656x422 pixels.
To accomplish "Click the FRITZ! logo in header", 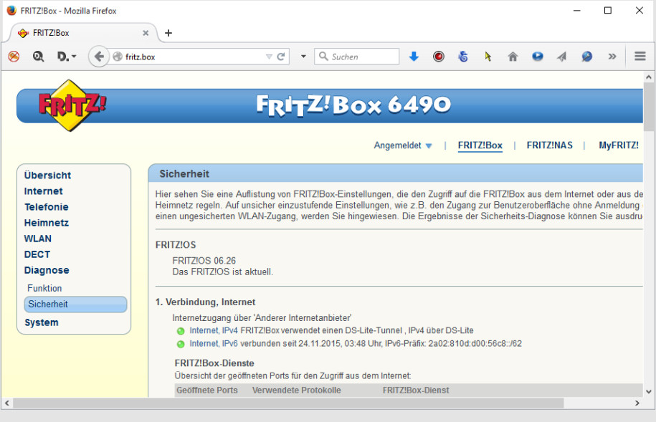I will tap(72, 105).
